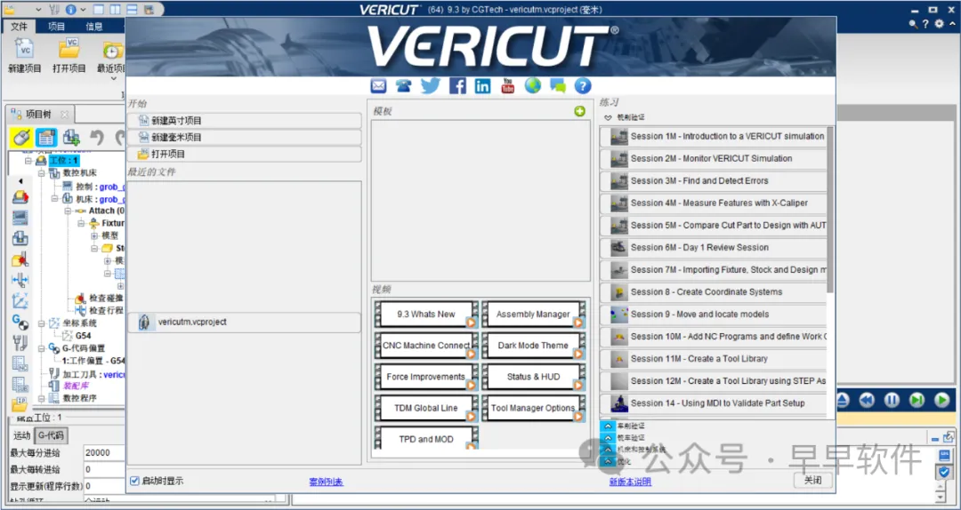The image size is (961, 510).
Task: Open the 文件 ribbon tab
Action: [19, 27]
